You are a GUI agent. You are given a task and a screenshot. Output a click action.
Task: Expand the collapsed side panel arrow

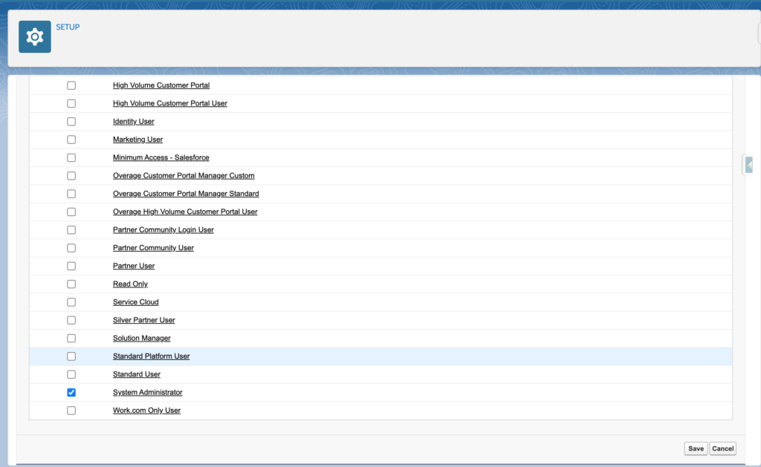pos(748,165)
